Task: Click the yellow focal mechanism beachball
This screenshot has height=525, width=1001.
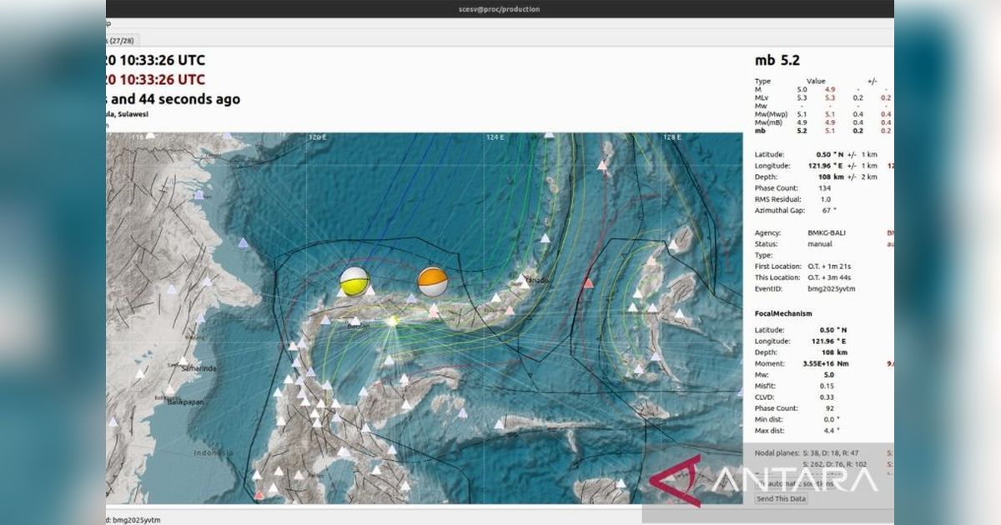Action: coord(354,282)
